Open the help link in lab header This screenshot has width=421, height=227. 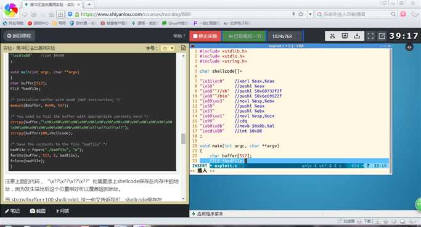[x=179, y=36]
